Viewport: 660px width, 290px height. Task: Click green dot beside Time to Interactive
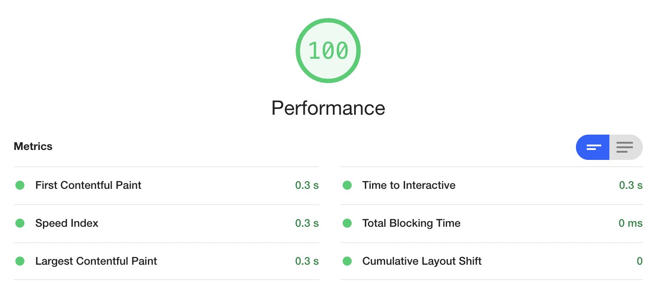click(347, 185)
